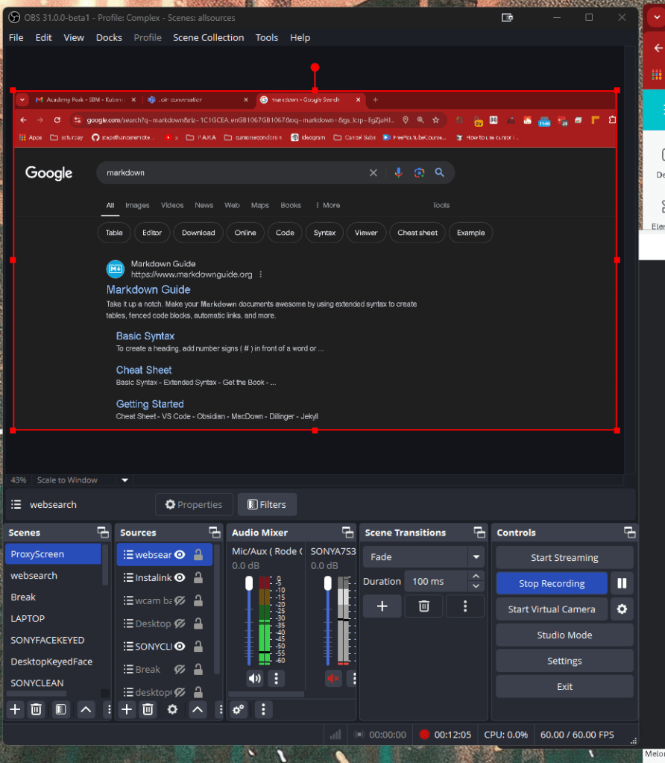Add a new scene with plus icon
Image resolution: width=665 pixels, height=763 pixels.
(15, 709)
